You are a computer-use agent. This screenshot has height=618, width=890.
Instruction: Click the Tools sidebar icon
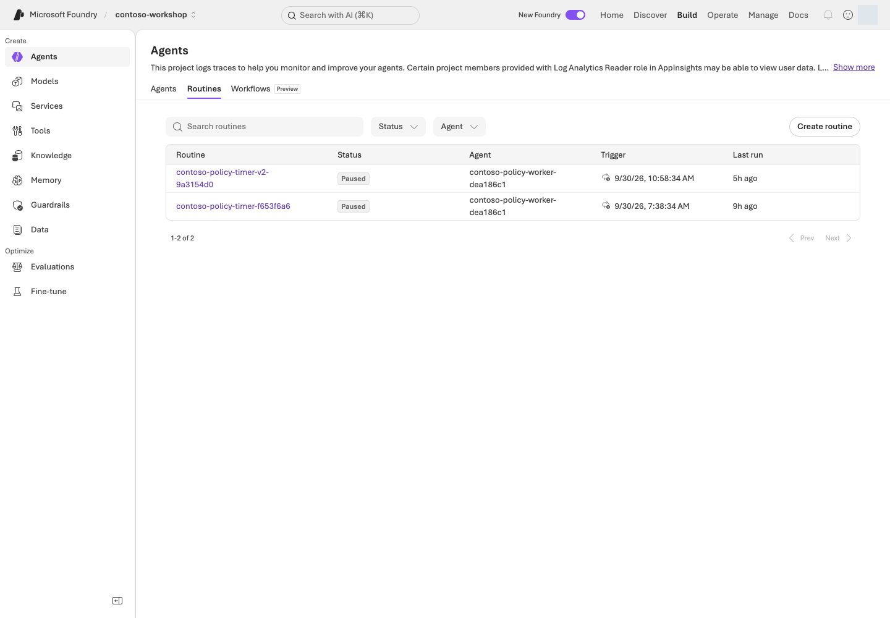17,131
